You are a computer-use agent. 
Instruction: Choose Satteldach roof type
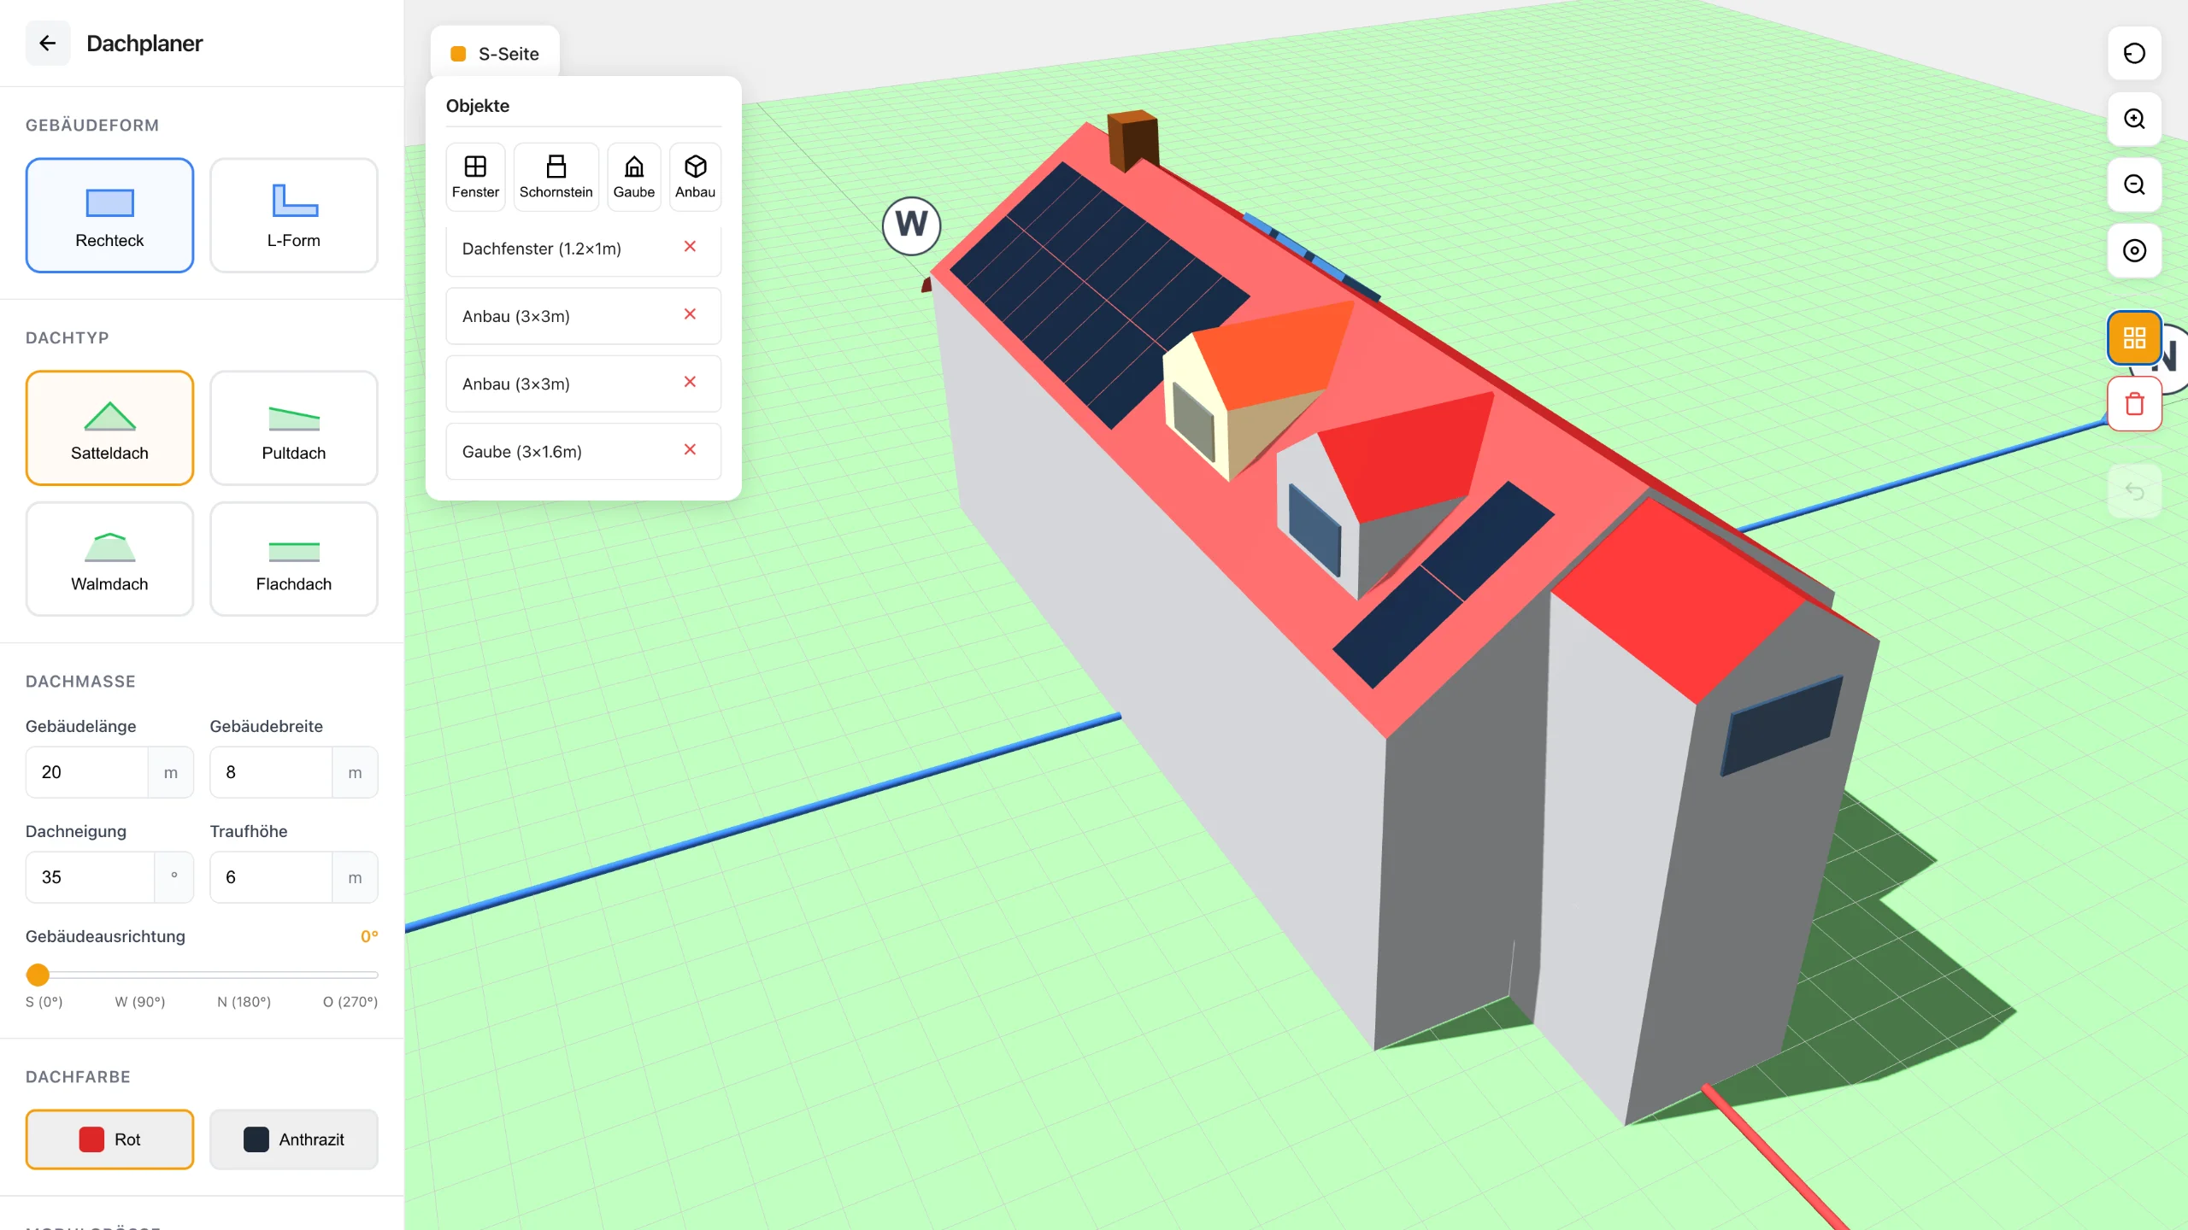(109, 428)
